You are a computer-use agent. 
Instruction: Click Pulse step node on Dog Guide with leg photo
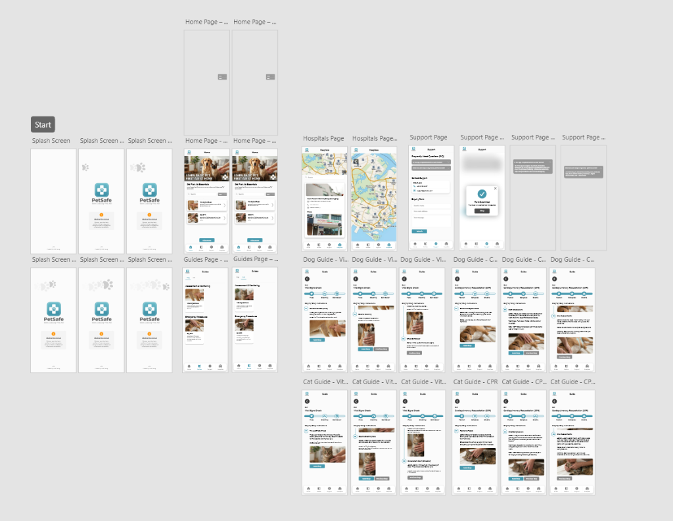point(312,293)
